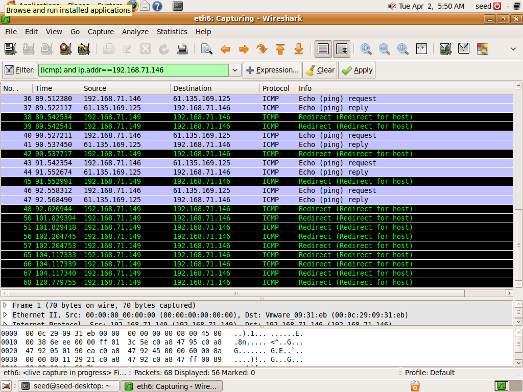Screen dimensions: 523x392
Task: Select packet 68 redirect row
Action: tap(256, 282)
